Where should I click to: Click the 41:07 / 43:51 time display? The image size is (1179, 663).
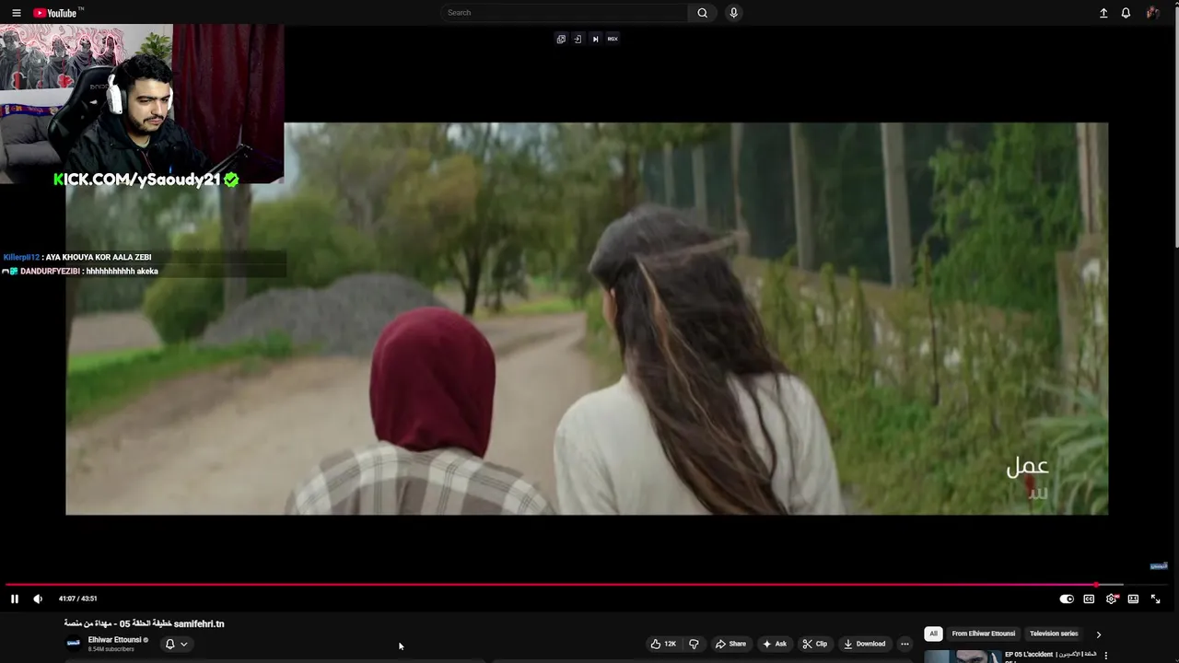77,599
